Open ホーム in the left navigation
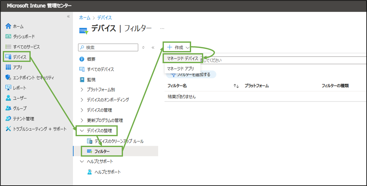The height and width of the screenshot is (186, 367). click(x=18, y=26)
